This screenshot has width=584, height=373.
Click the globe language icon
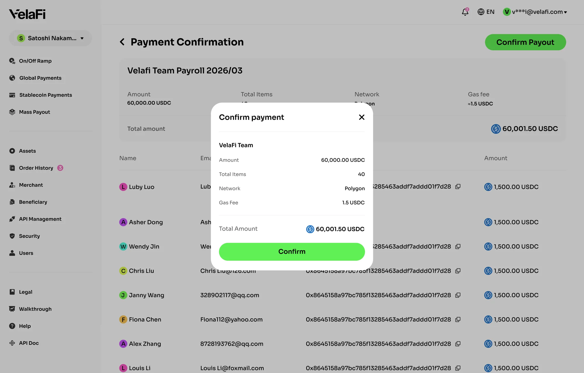pos(481,12)
